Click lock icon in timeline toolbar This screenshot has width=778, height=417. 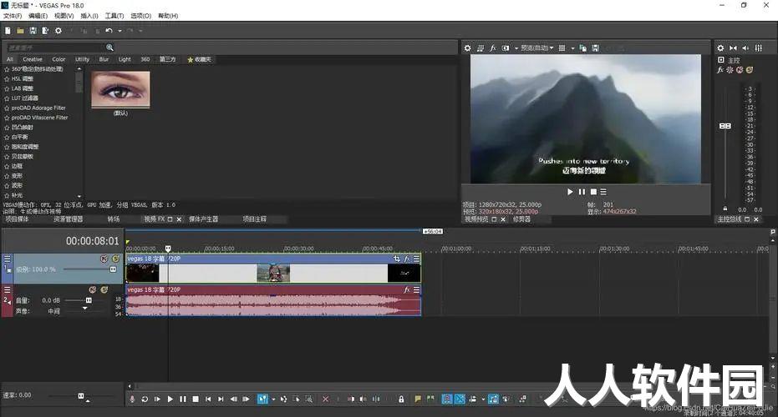coord(401,399)
